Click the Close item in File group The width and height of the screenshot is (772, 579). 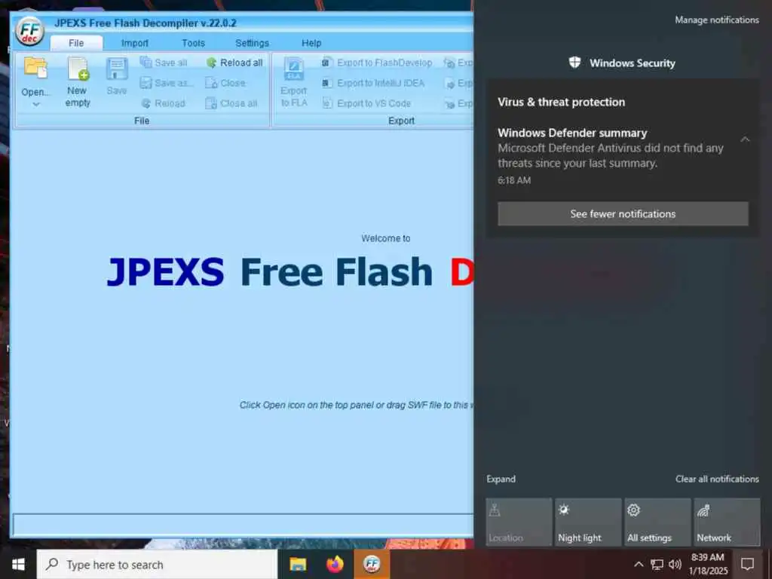click(225, 83)
